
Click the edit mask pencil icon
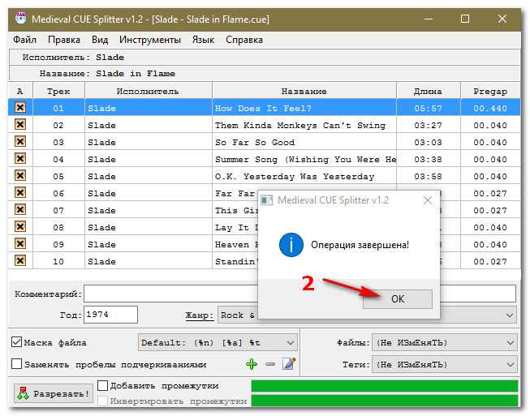click(x=289, y=363)
